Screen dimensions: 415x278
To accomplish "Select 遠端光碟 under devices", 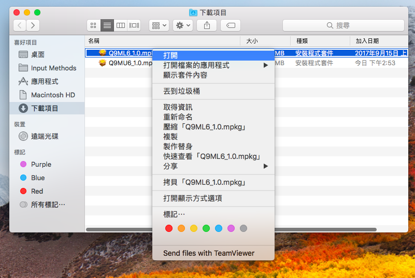I will [47, 136].
